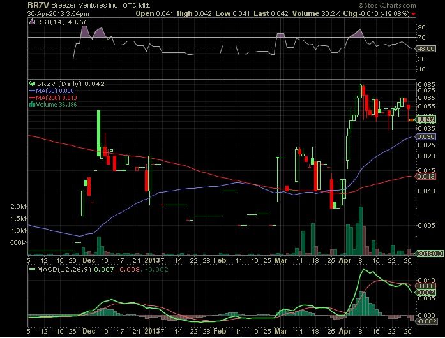Click the Chg -0.010 (-19.08%) value
Viewport: 445px width, 338px height.
[x=376, y=13]
